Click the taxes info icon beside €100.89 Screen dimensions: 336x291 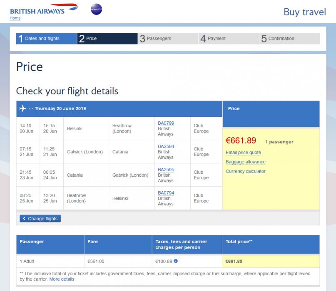pos(176,261)
